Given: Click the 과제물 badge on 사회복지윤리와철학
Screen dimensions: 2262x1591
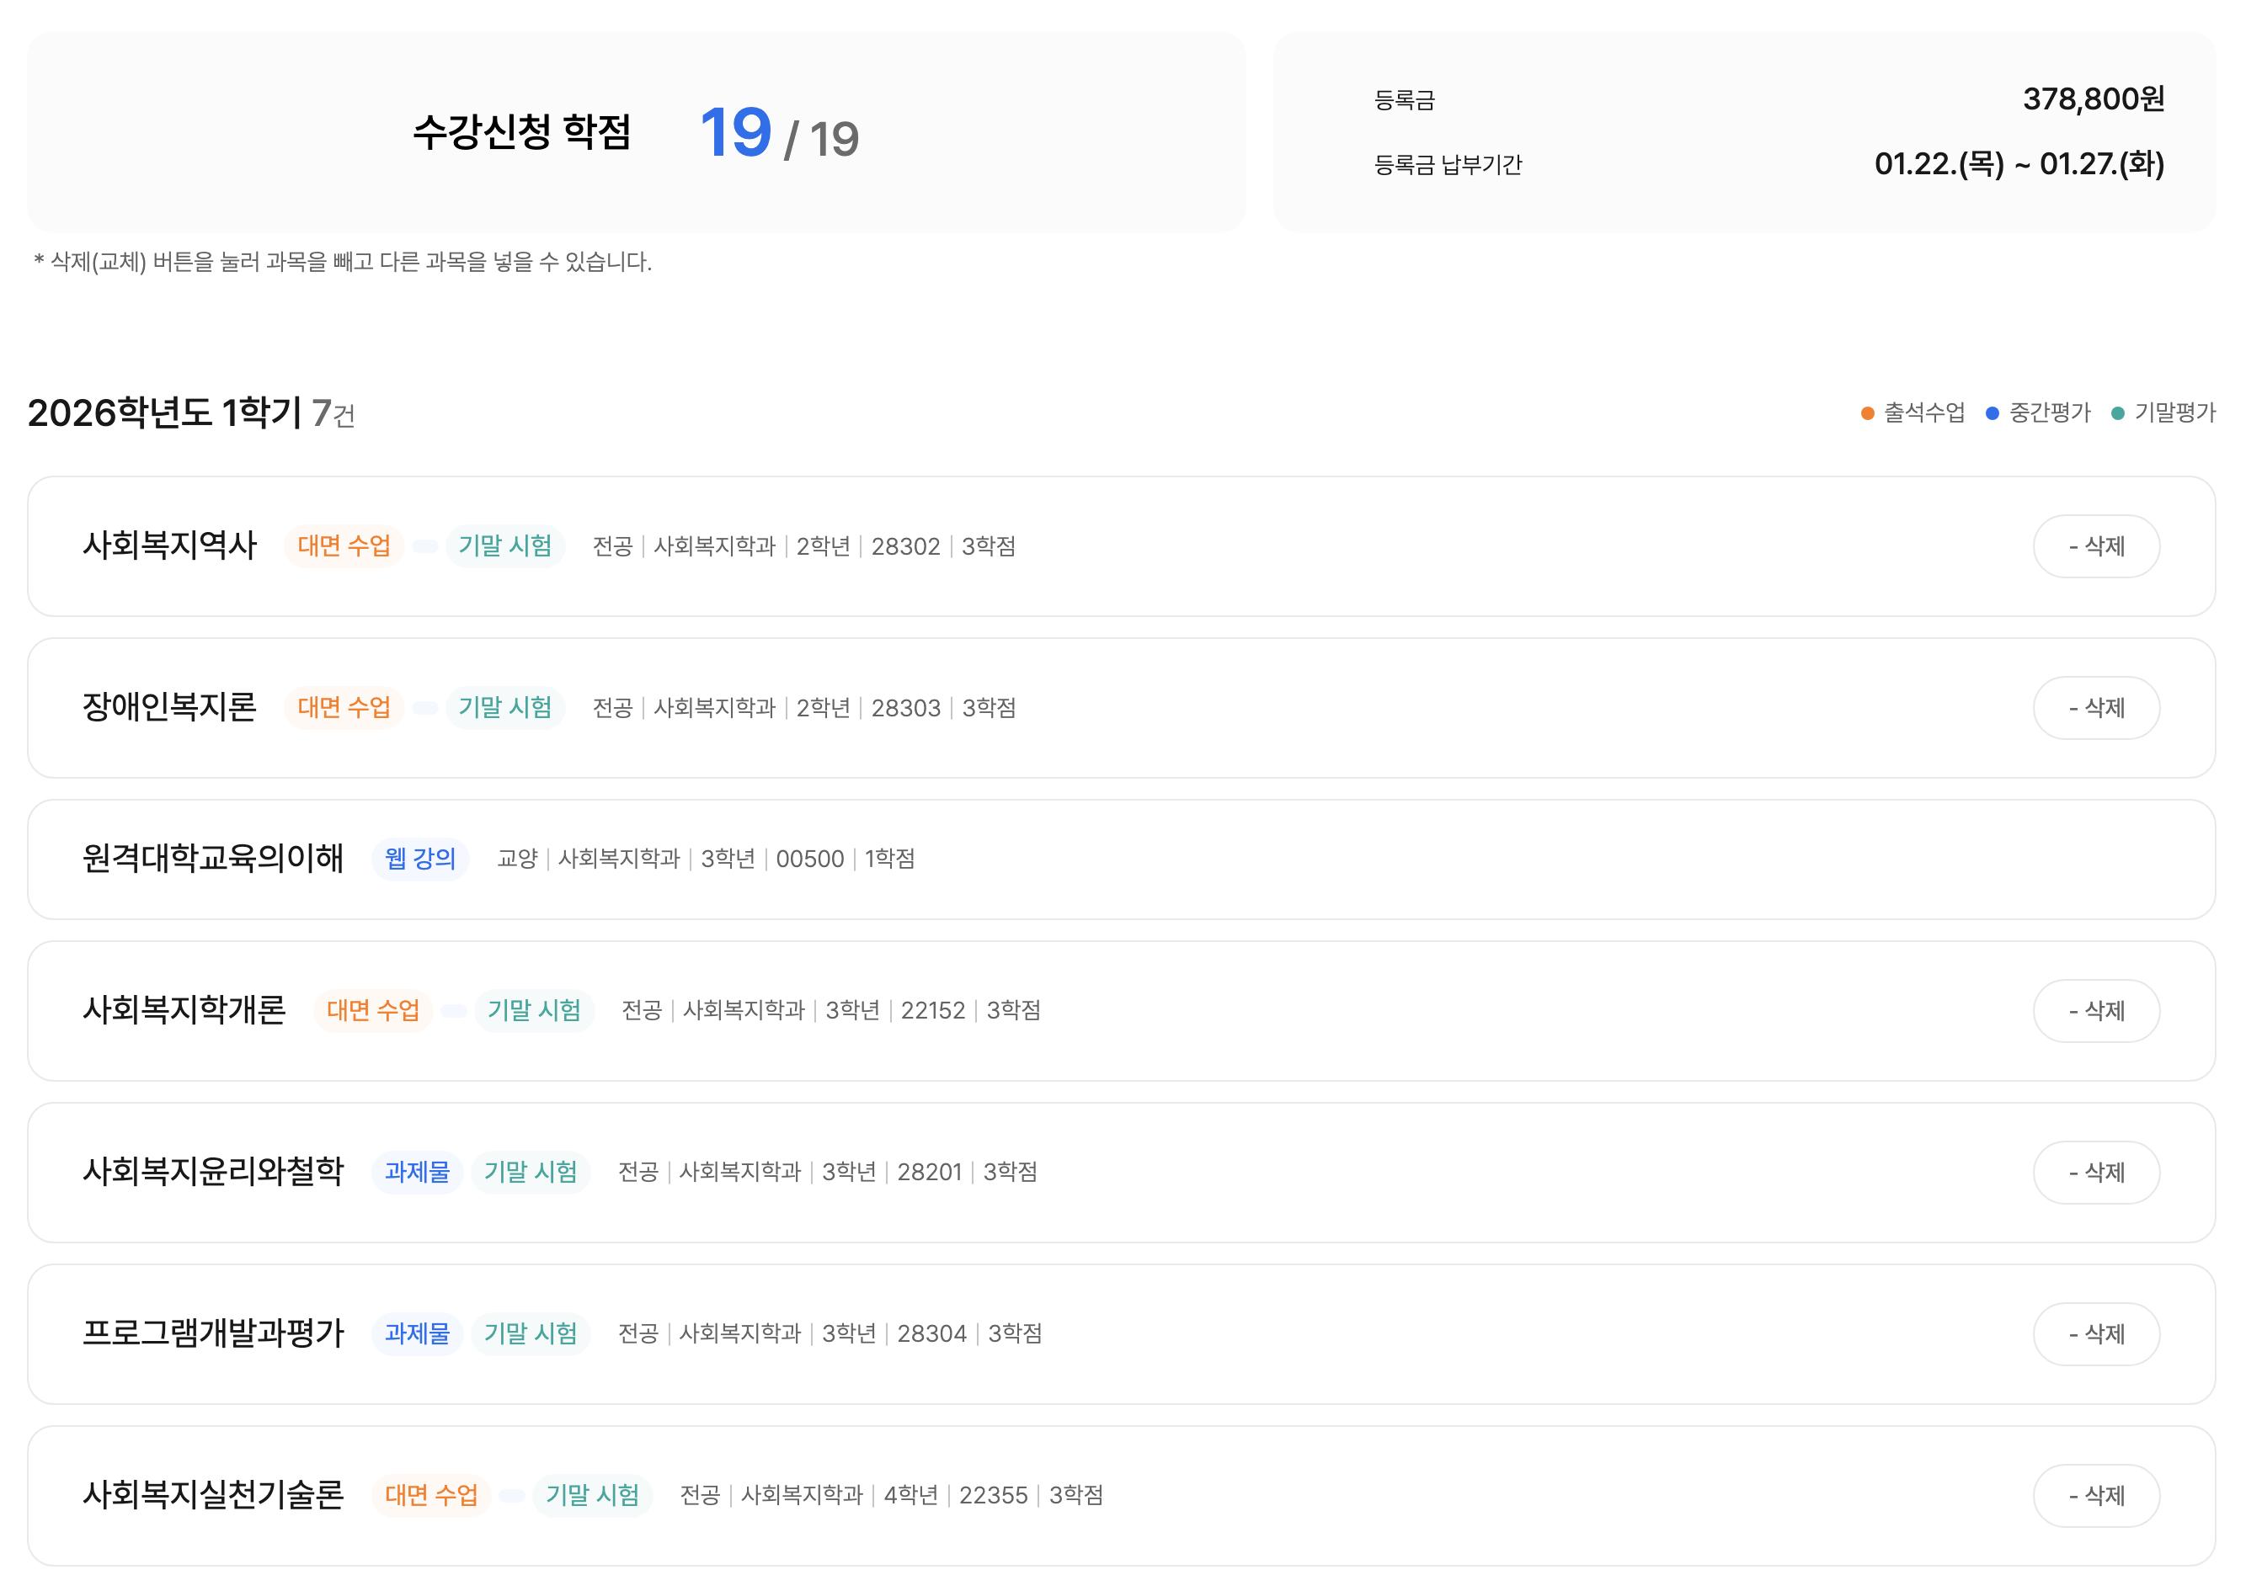Looking at the screenshot, I should (x=418, y=1172).
